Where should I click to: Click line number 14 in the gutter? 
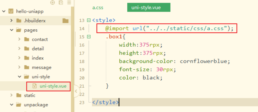point(82,29)
